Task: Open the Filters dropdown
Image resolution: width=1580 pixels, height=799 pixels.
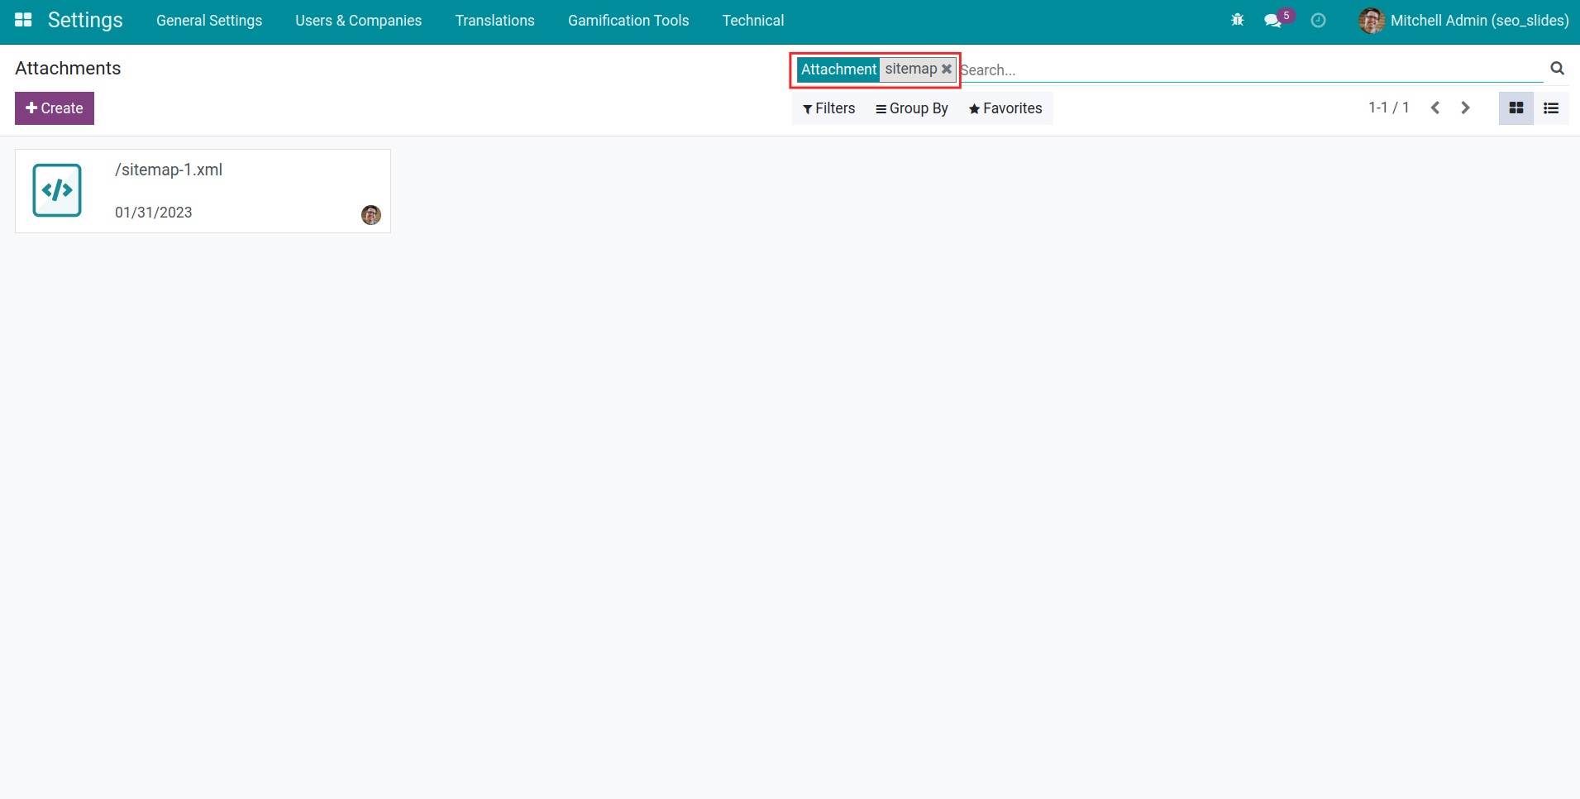Action: [828, 108]
